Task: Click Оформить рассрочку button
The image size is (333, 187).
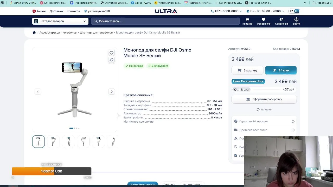Action: click(x=264, y=99)
